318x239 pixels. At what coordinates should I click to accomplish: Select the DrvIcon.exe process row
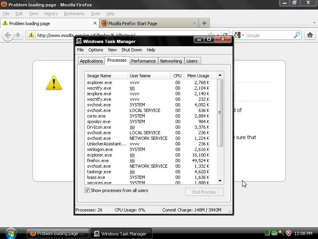(148, 127)
